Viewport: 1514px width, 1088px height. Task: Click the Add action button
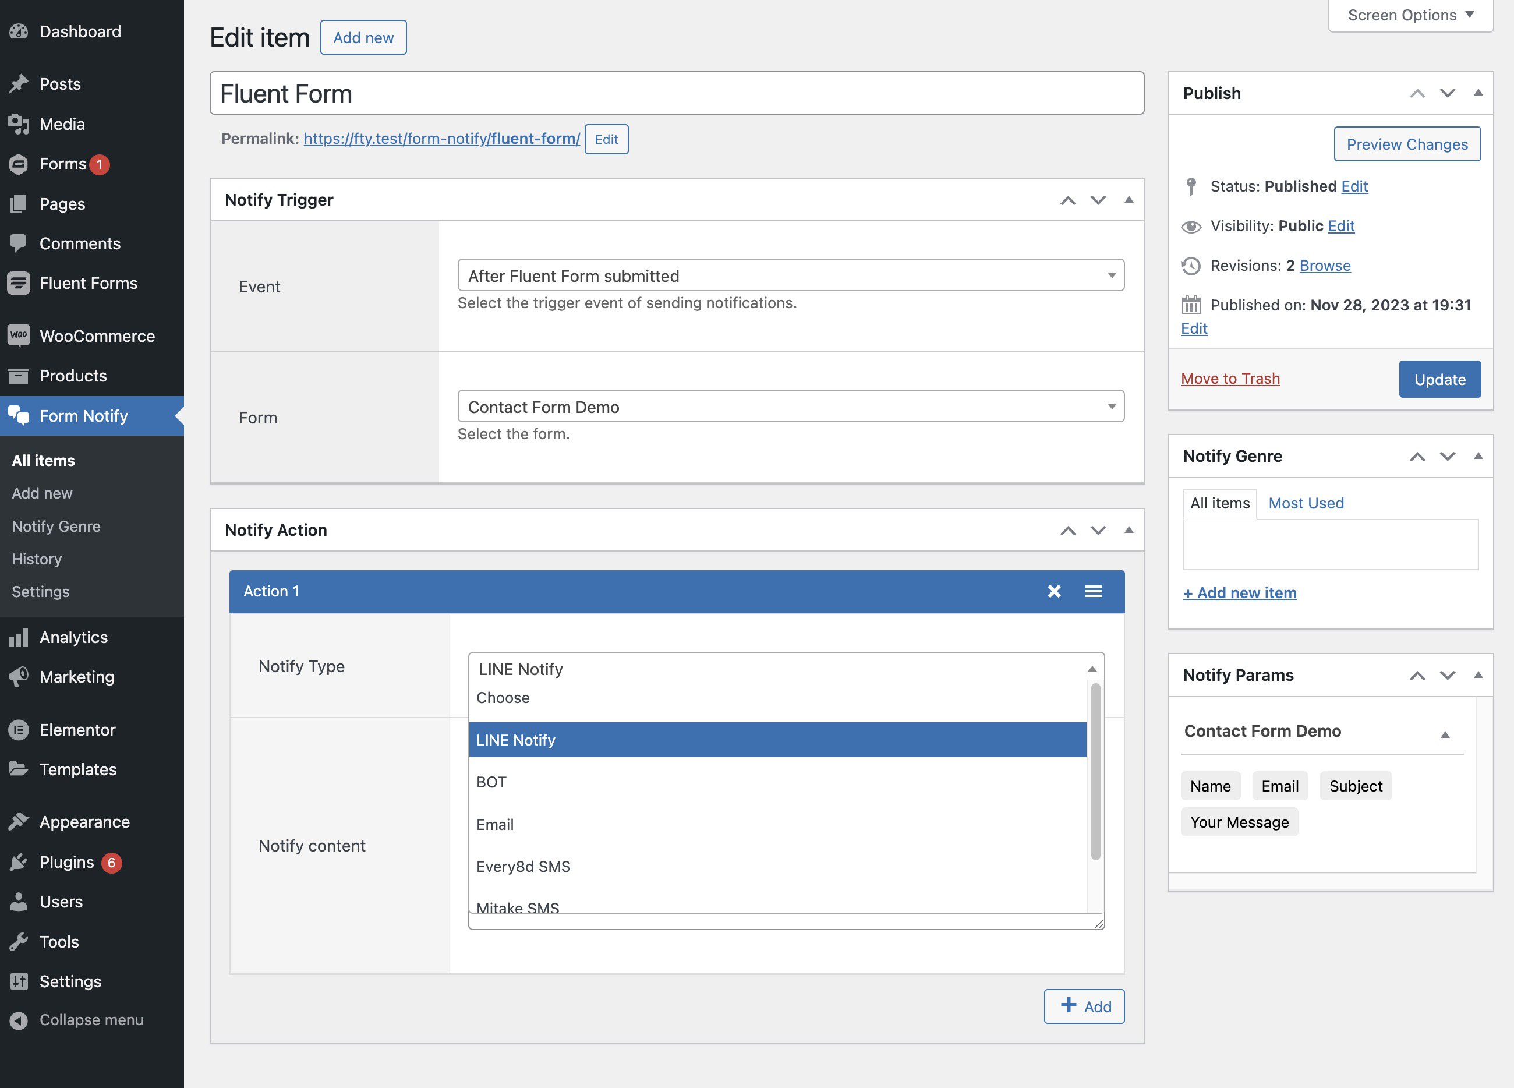point(1084,1006)
